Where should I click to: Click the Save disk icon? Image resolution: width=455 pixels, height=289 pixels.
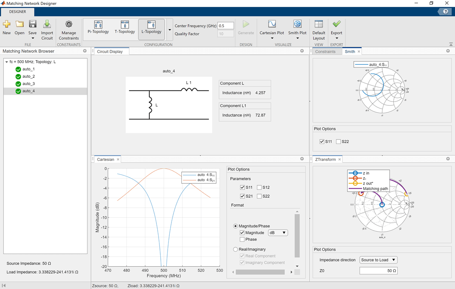point(32,24)
